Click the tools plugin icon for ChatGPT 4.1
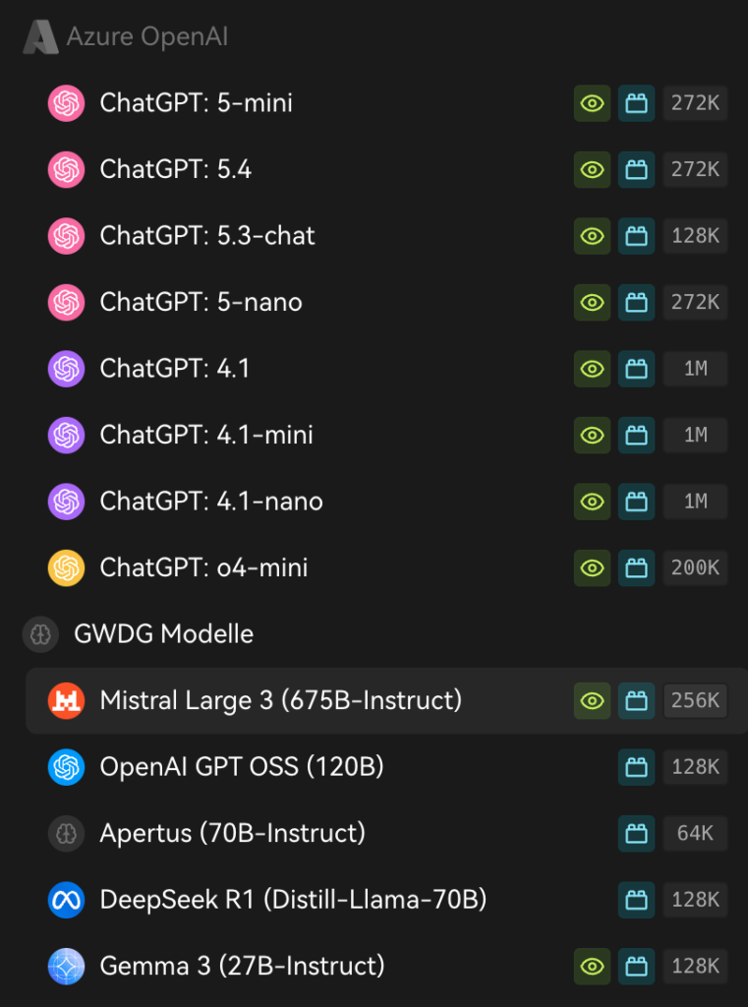The image size is (748, 1007). tap(636, 369)
